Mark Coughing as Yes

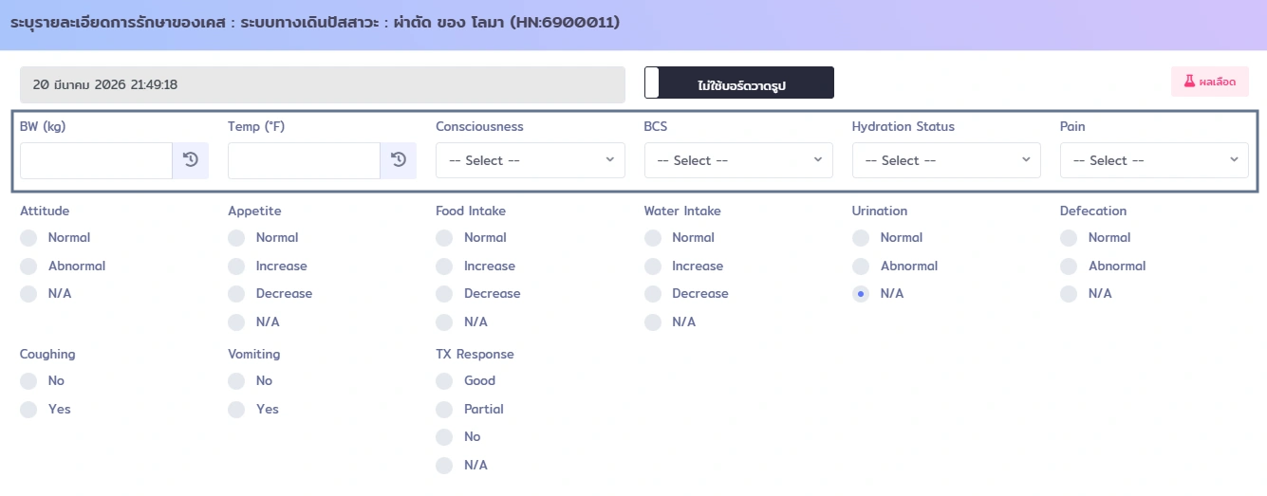coord(28,410)
